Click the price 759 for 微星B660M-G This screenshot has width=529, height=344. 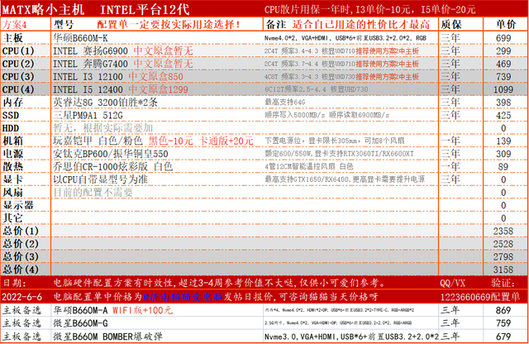[x=503, y=323]
